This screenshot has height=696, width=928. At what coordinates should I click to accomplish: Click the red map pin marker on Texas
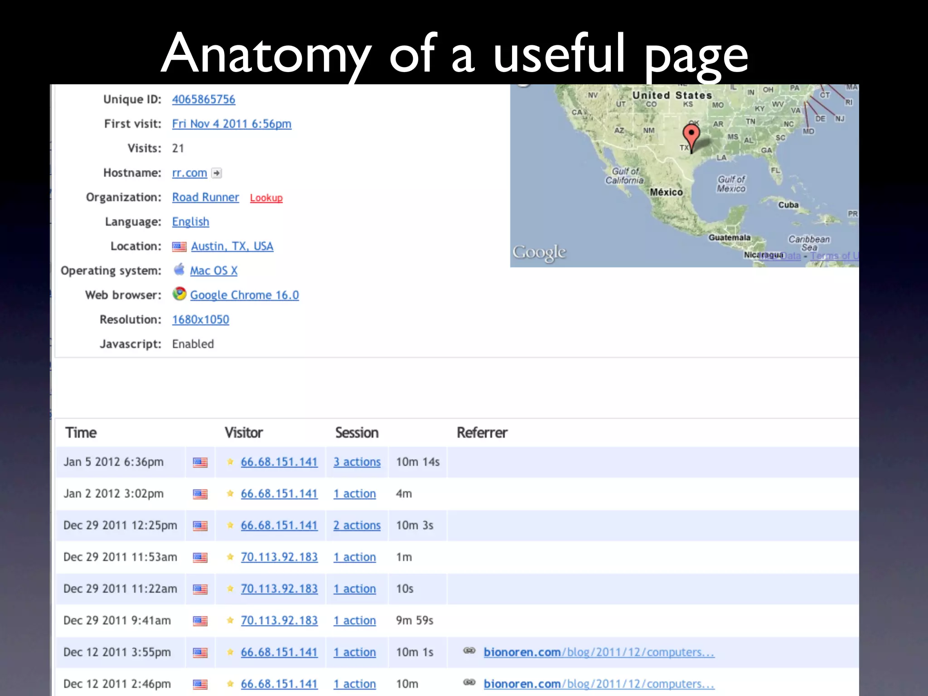point(691,138)
